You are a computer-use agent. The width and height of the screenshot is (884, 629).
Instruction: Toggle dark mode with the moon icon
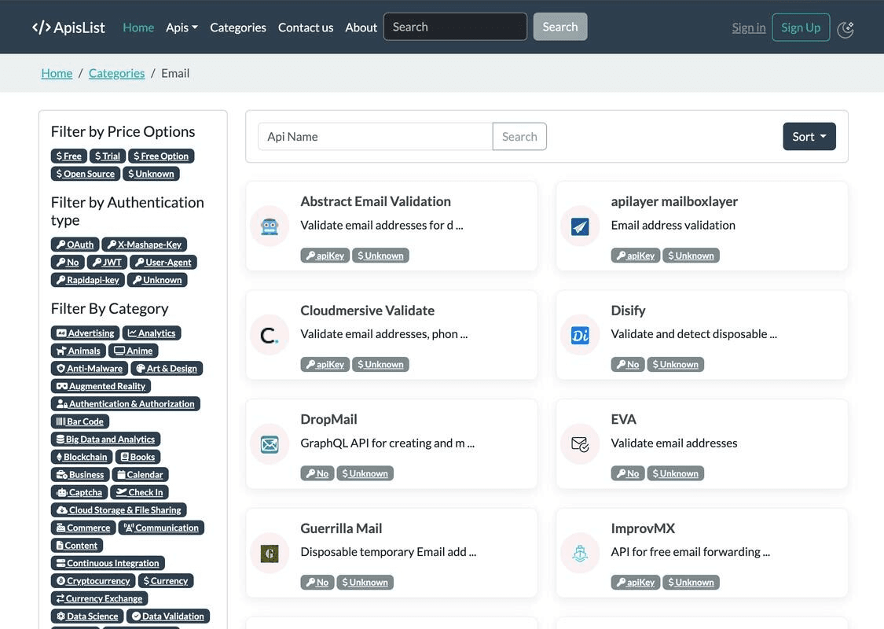[845, 29]
